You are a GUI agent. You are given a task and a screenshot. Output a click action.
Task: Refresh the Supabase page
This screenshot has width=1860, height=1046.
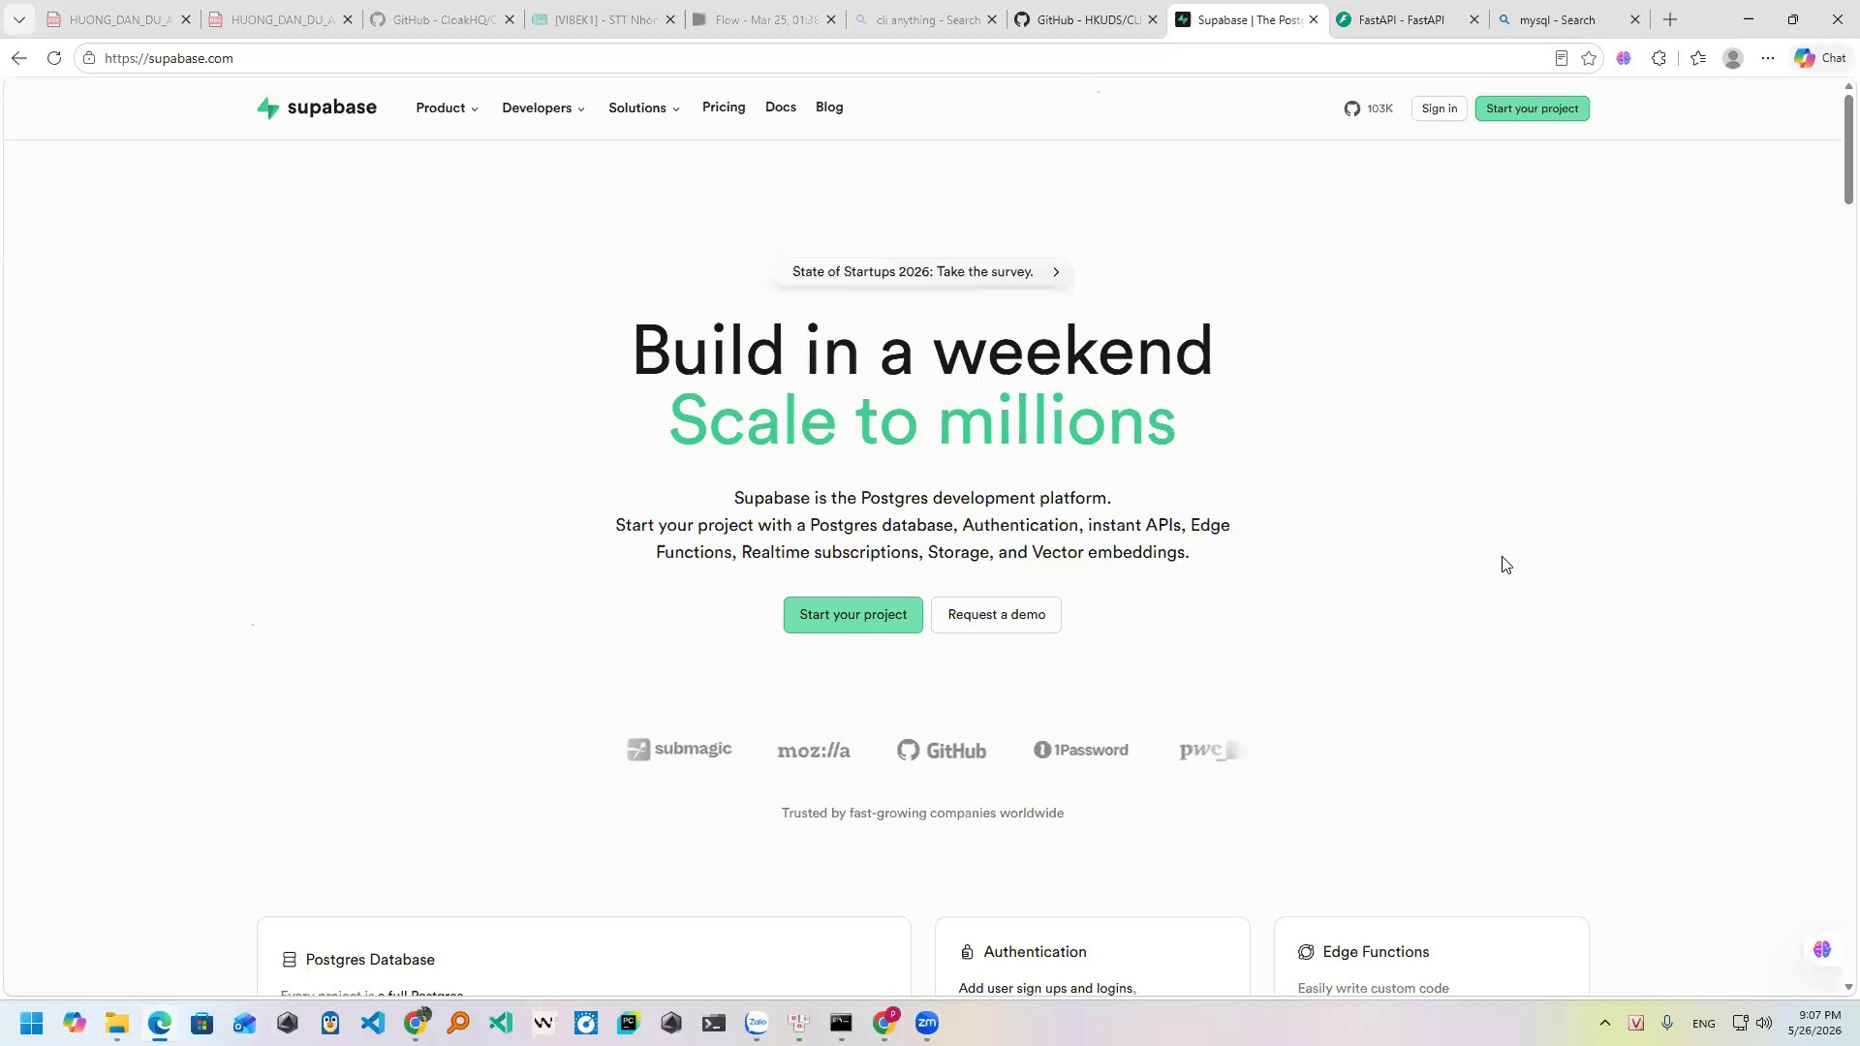tap(54, 58)
